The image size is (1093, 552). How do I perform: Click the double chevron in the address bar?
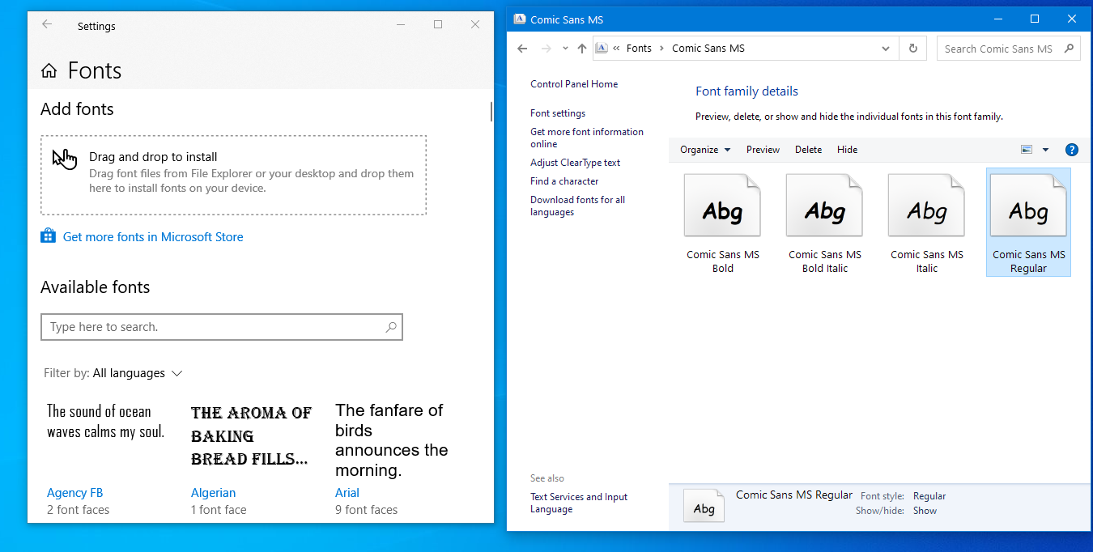point(617,49)
